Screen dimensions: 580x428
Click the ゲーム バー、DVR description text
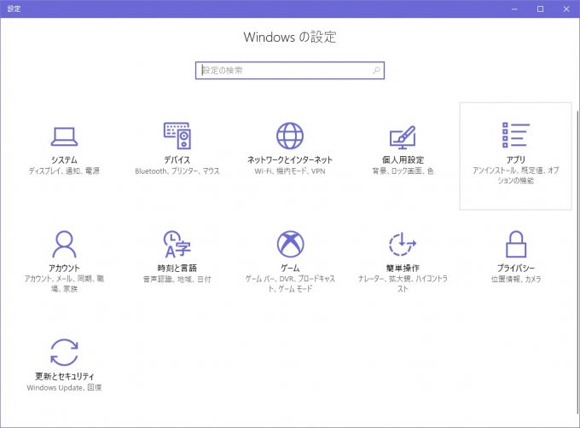point(290,283)
